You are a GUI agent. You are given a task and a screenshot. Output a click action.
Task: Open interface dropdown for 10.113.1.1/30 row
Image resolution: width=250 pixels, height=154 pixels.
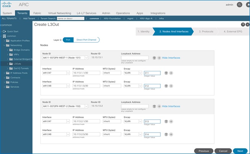tap(68, 73)
